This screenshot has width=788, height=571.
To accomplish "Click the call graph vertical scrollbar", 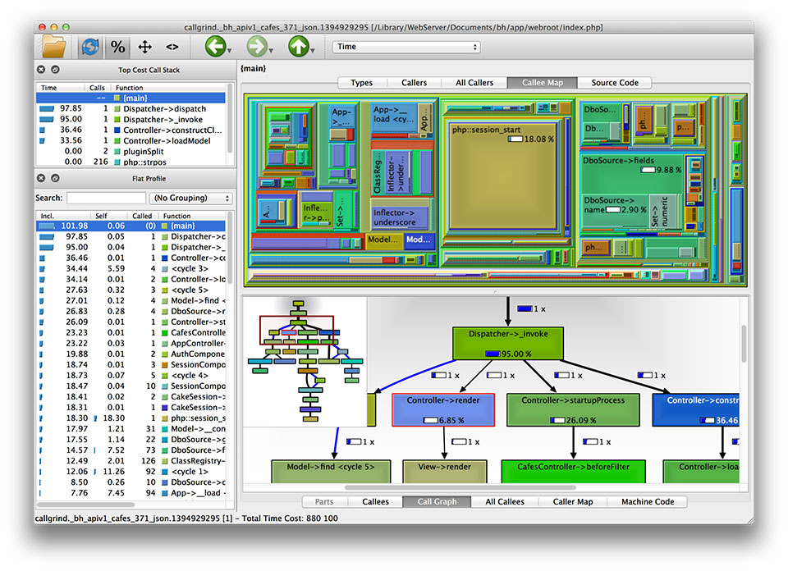I will tap(744, 343).
